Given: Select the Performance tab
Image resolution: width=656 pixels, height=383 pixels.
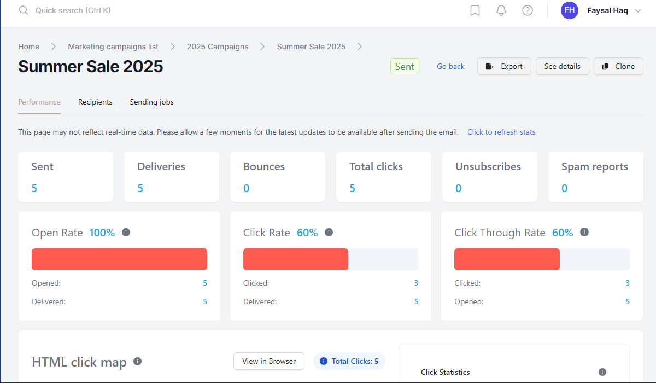Looking at the screenshot, I should [x=39, y=102].
